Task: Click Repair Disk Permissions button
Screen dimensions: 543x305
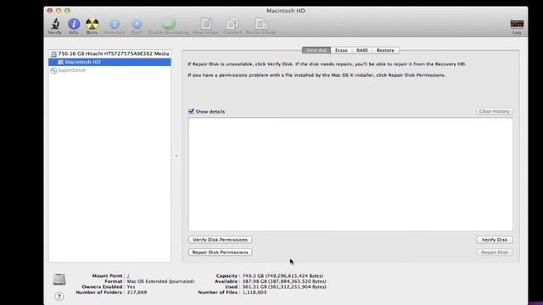Action: tap(221, 252)
